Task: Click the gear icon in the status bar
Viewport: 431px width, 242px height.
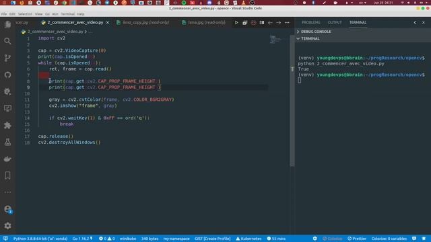Action: click(314, 239)
